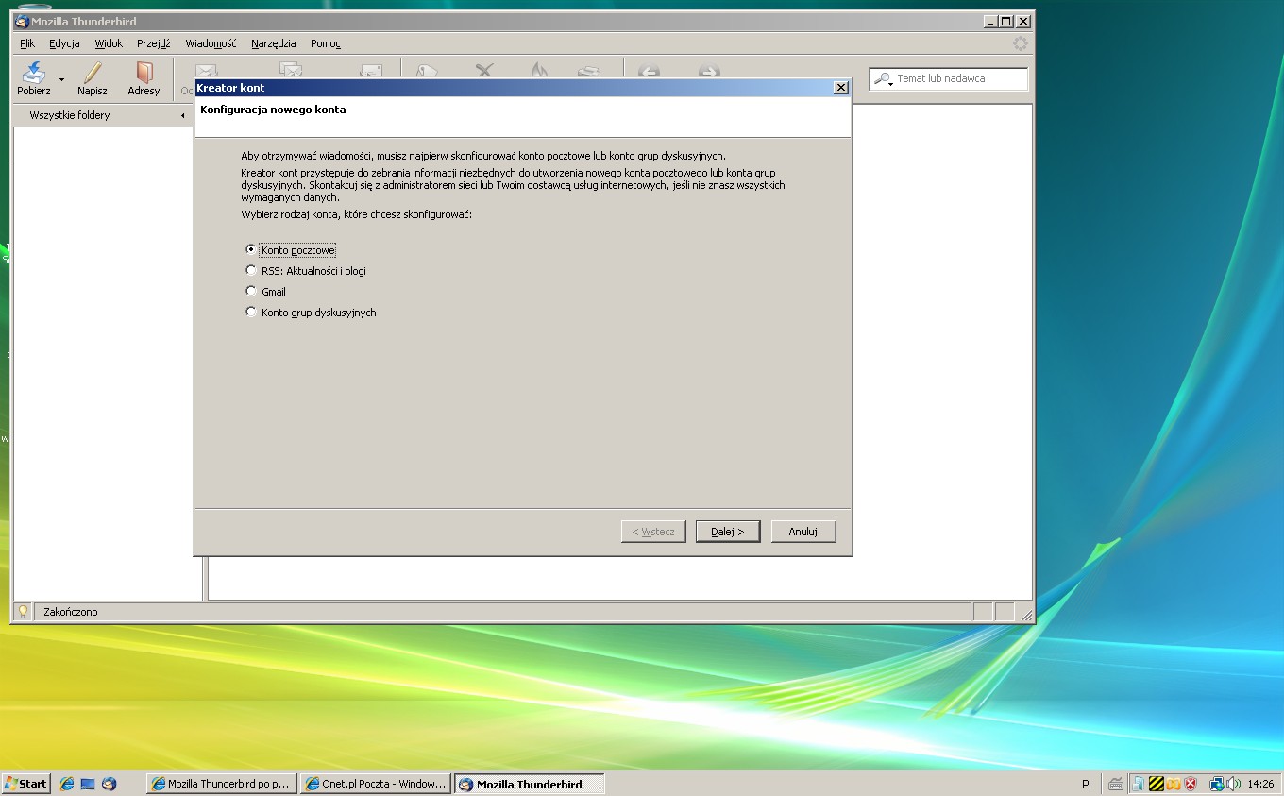Click the back arrow toolbar icon
Viewport: 1284px width, 796px height.
(x=648, y=71)
